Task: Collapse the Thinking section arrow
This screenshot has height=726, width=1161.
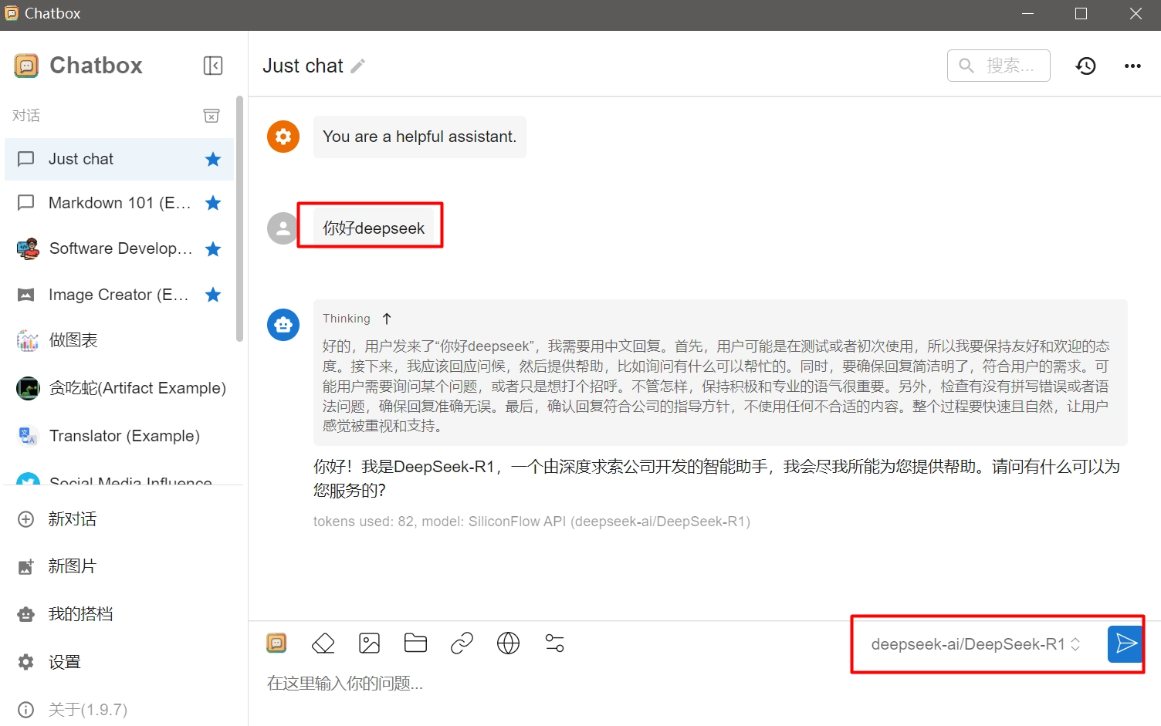Action: click(387, 319)
